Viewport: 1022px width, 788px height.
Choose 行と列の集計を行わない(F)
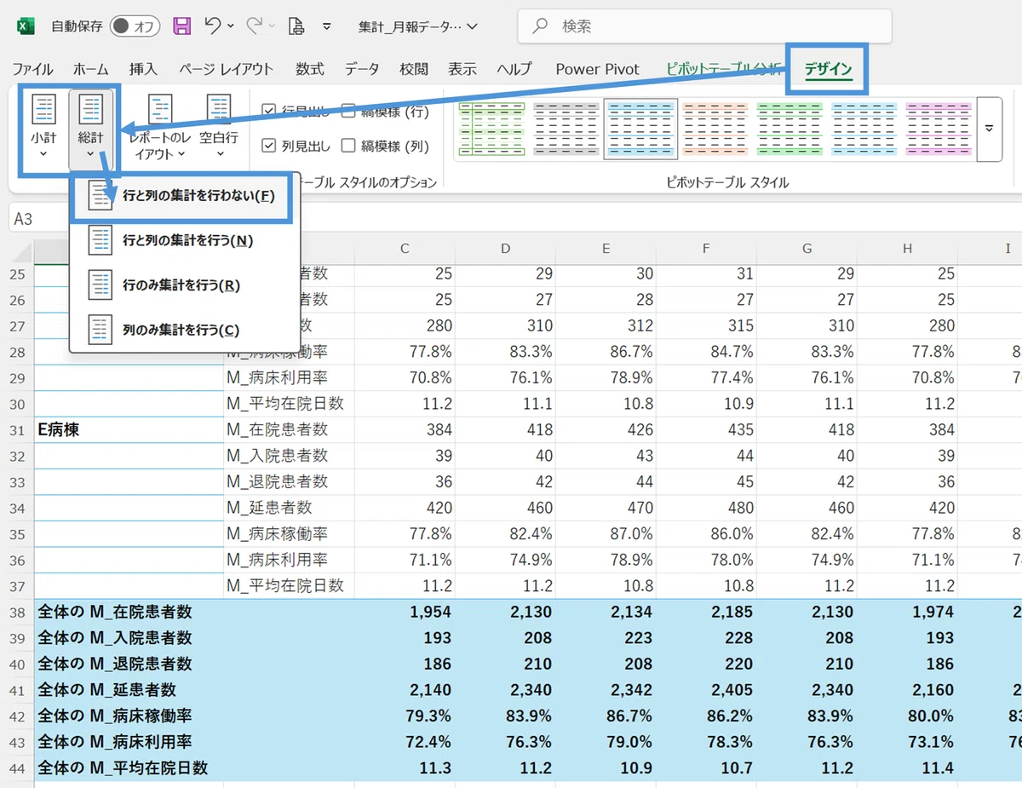pyautogui.click(x=185, y=196)
